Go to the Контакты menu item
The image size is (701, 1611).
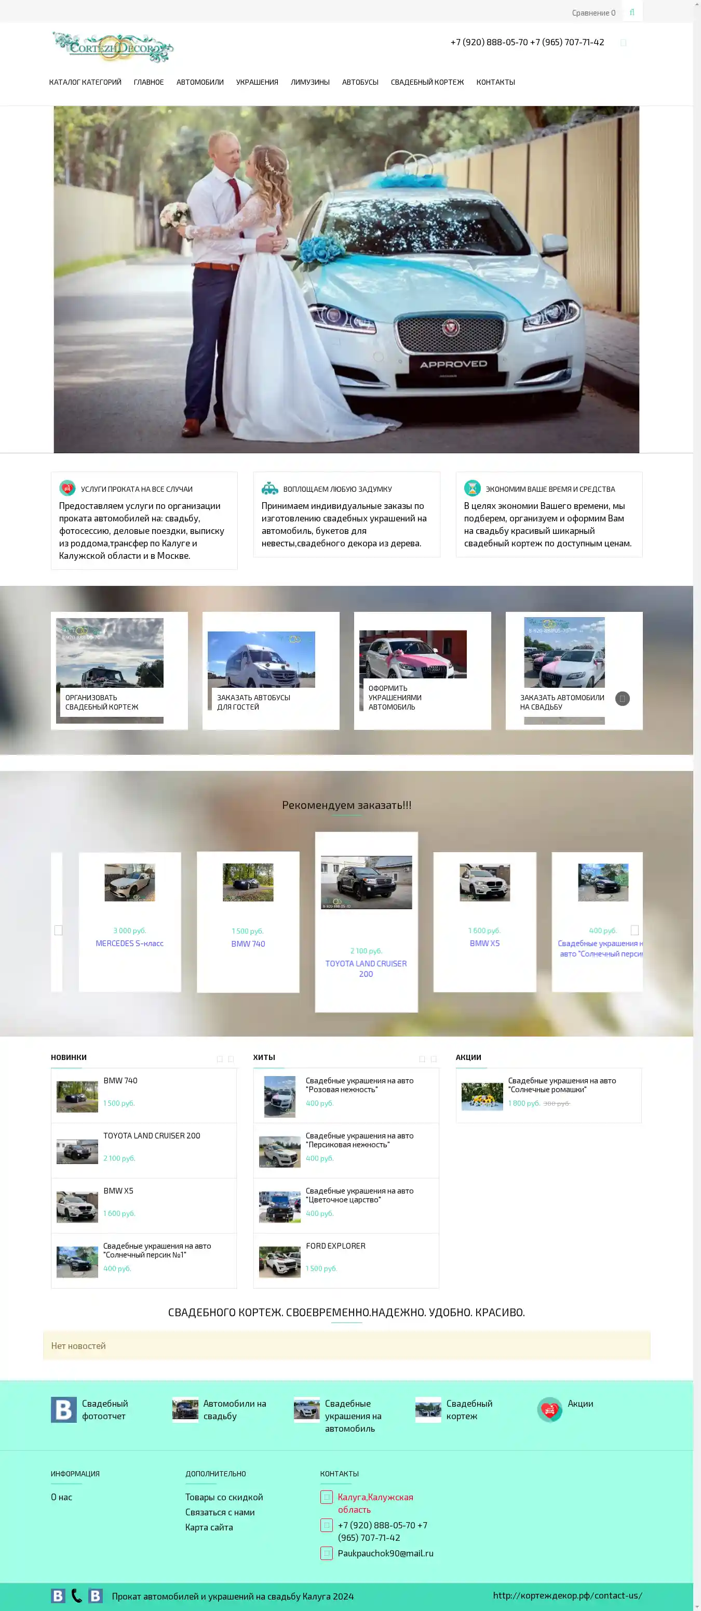click(x=495, y=83)
